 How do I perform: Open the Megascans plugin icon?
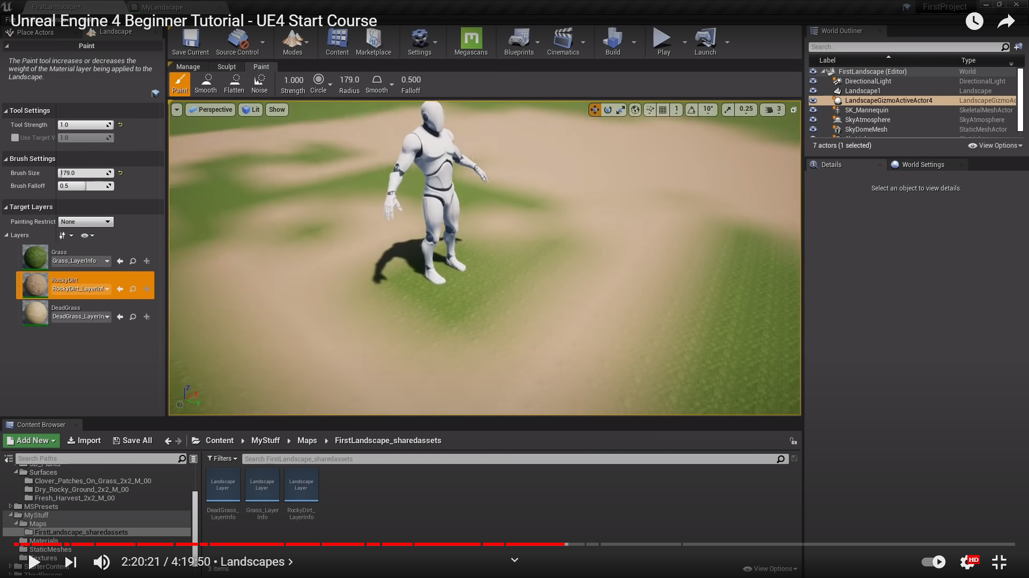[x=471, y=42]
